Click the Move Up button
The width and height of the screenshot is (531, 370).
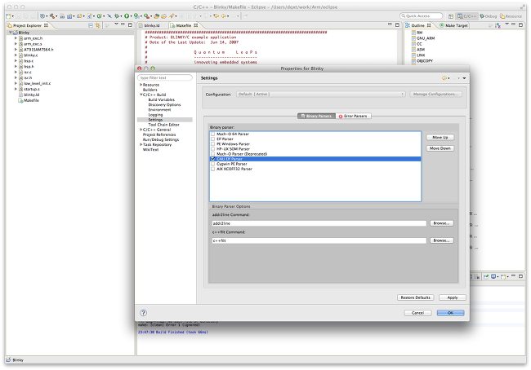pyautogui.click(x=440, y=138)
